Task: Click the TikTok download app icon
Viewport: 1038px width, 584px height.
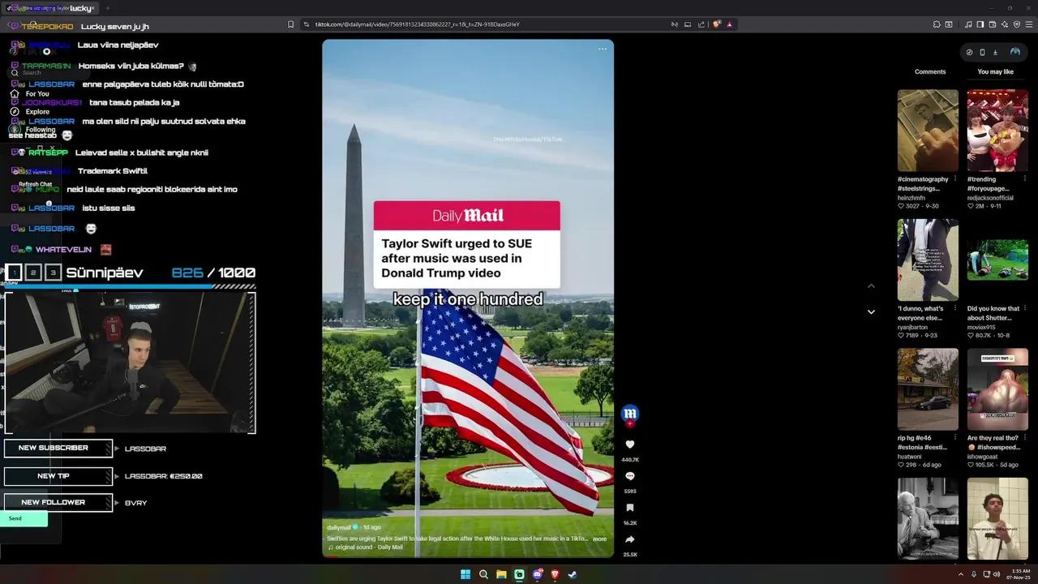Action: click(x=995, y=52)
